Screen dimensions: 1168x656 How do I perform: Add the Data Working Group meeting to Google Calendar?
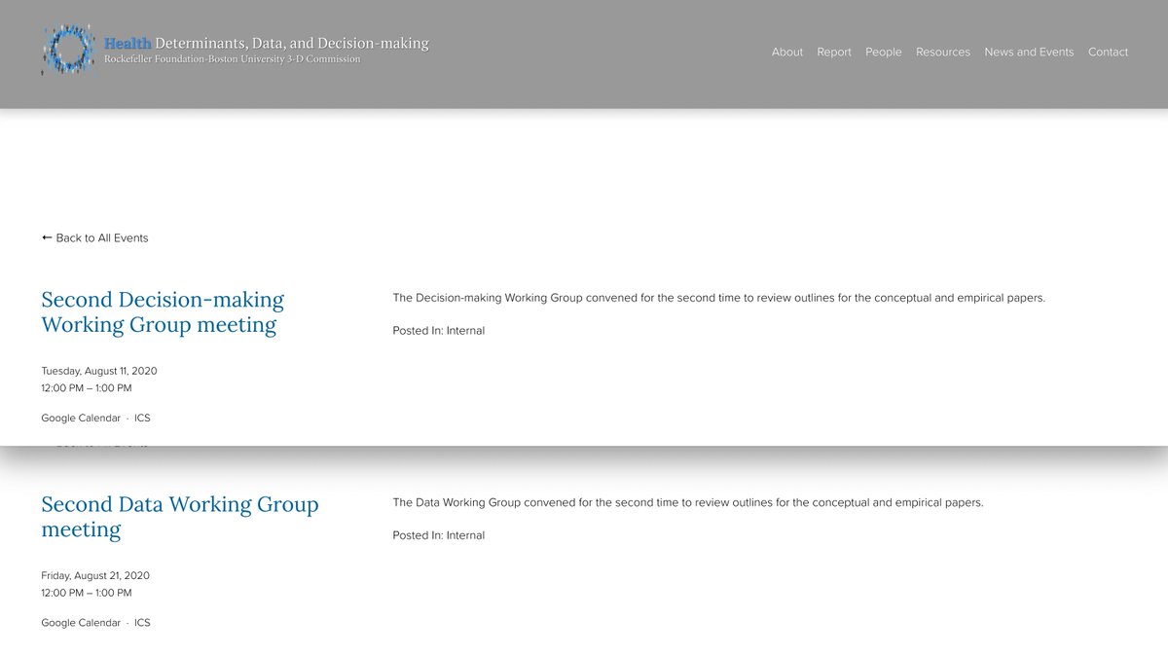pos(81,623)
